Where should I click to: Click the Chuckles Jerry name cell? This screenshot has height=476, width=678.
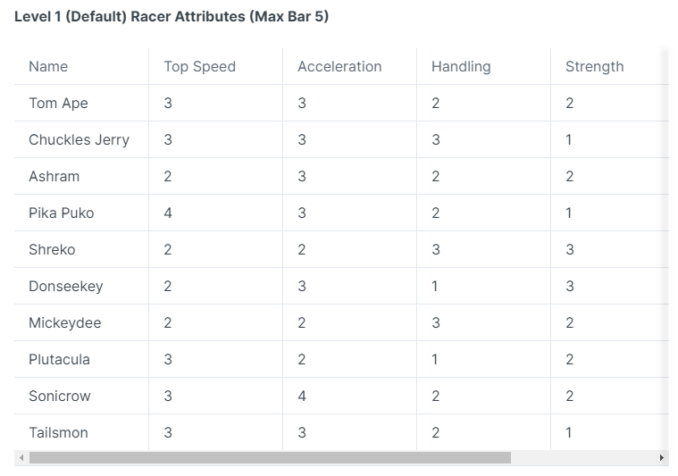tap(81, 139)
